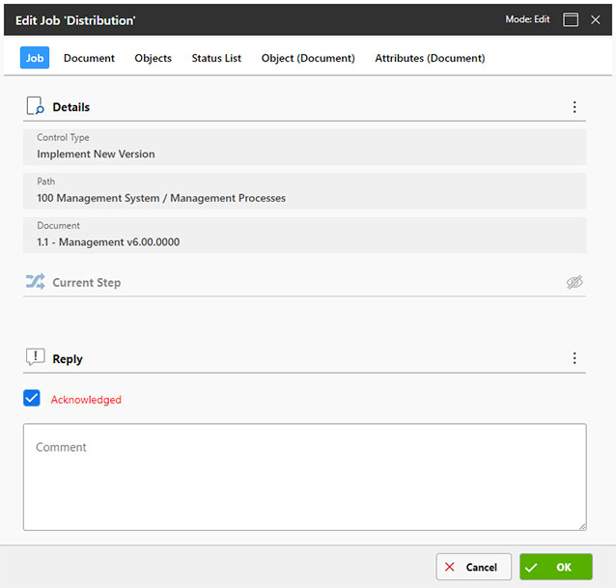The height and width of the screenshot is (588, 616).
Task: Toggle Current Step section visibility eye icon
Action: 574,282
